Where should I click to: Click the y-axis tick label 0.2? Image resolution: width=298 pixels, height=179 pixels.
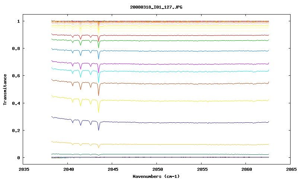pyautogui.click(x=16, y=131)
